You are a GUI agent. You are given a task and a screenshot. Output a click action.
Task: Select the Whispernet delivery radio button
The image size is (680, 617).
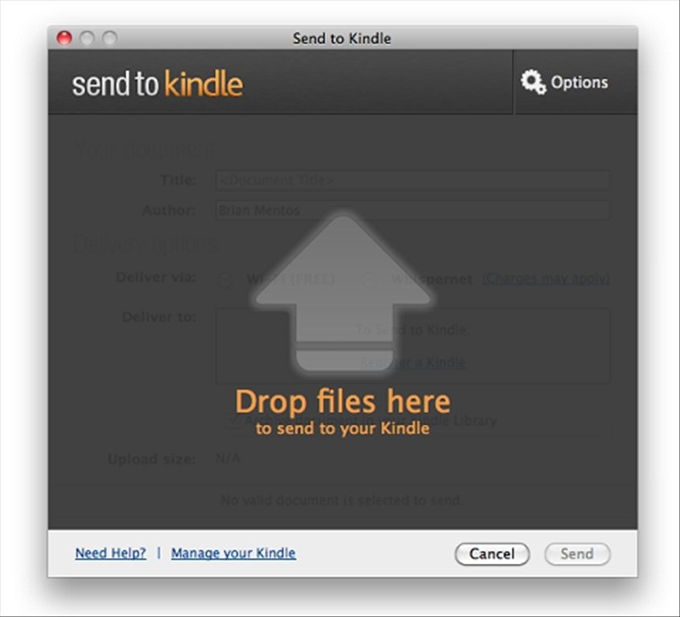369,280
